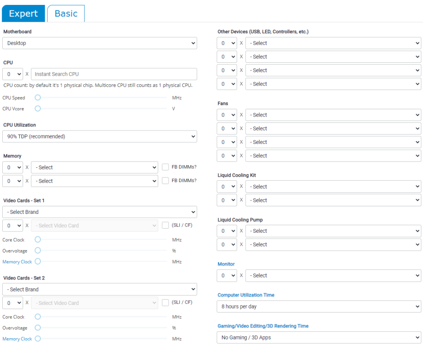
Task: Open the 8 hours per day dropdown
Action: pyautogui.click(x=319, y=307)
